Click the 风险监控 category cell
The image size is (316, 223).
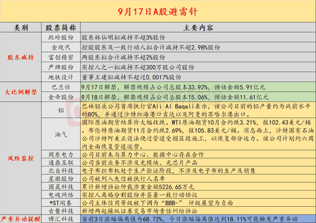(21, 158)
